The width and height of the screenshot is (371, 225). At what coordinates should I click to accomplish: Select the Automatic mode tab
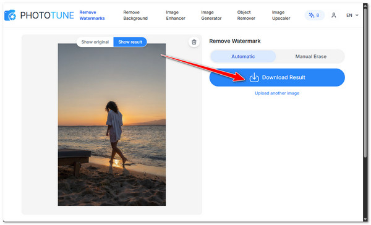(243, 56)
